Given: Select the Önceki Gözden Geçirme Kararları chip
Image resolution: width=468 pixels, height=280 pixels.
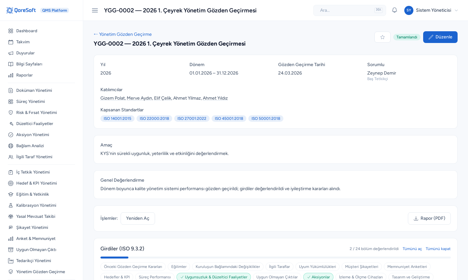Looking at the screenshot, I should pyautogui.click(x=133, y=267).
